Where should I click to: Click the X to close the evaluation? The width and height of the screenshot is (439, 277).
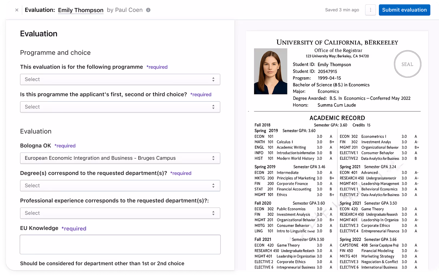17,10
